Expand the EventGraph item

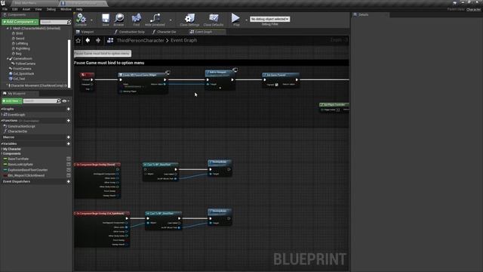[x=2, y=115]
